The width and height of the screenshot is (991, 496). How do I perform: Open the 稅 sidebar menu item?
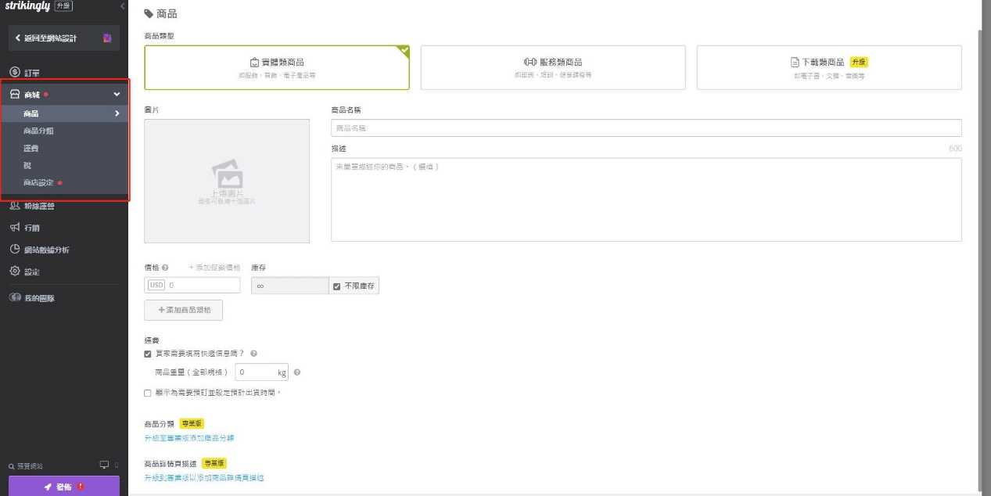tap(27, 165)
